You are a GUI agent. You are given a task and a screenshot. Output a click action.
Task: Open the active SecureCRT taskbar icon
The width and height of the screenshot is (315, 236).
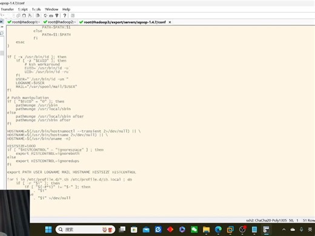[x=267, y=229]
